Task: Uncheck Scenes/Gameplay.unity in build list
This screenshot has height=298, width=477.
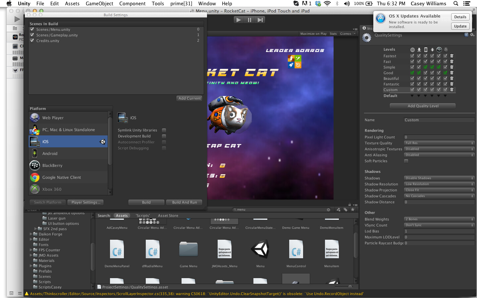Action: tap(32, 35)
